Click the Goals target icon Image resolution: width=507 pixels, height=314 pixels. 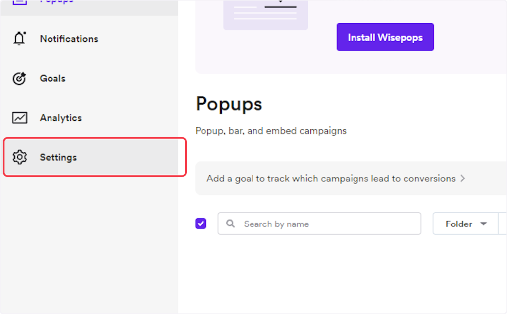coord(19,78)
